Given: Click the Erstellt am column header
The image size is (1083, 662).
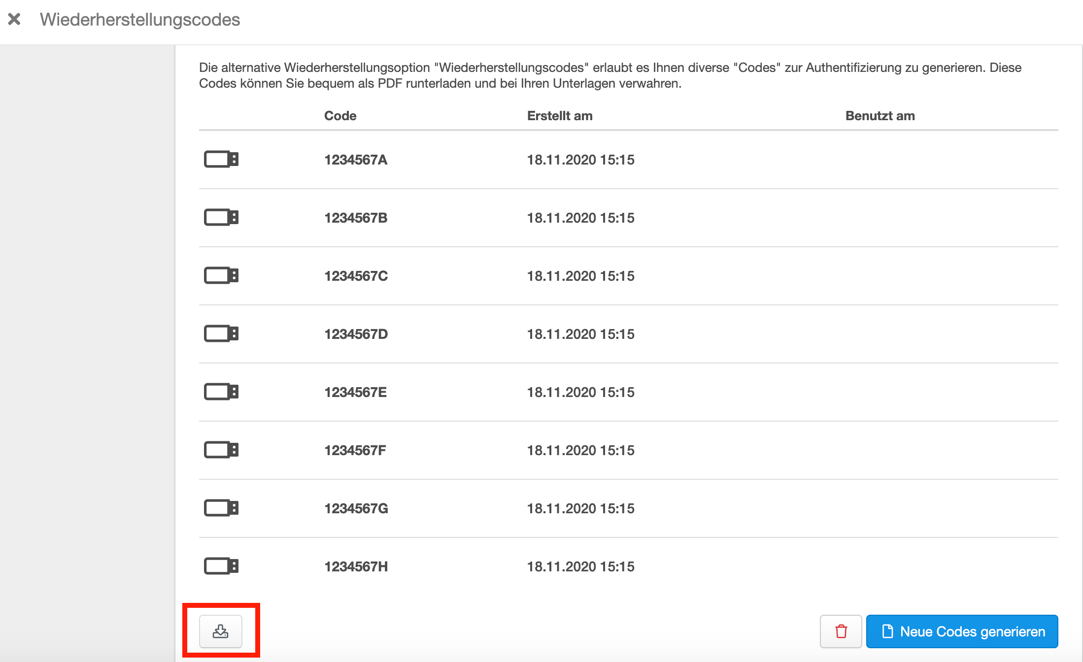Looking at the screenshot, I should (559, 116).
